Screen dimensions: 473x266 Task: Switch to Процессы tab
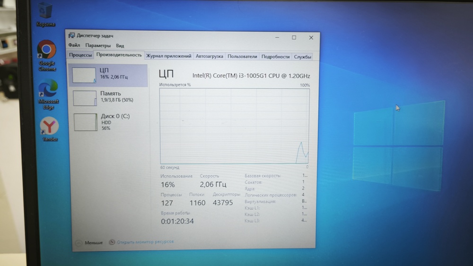tap(80, 55)
